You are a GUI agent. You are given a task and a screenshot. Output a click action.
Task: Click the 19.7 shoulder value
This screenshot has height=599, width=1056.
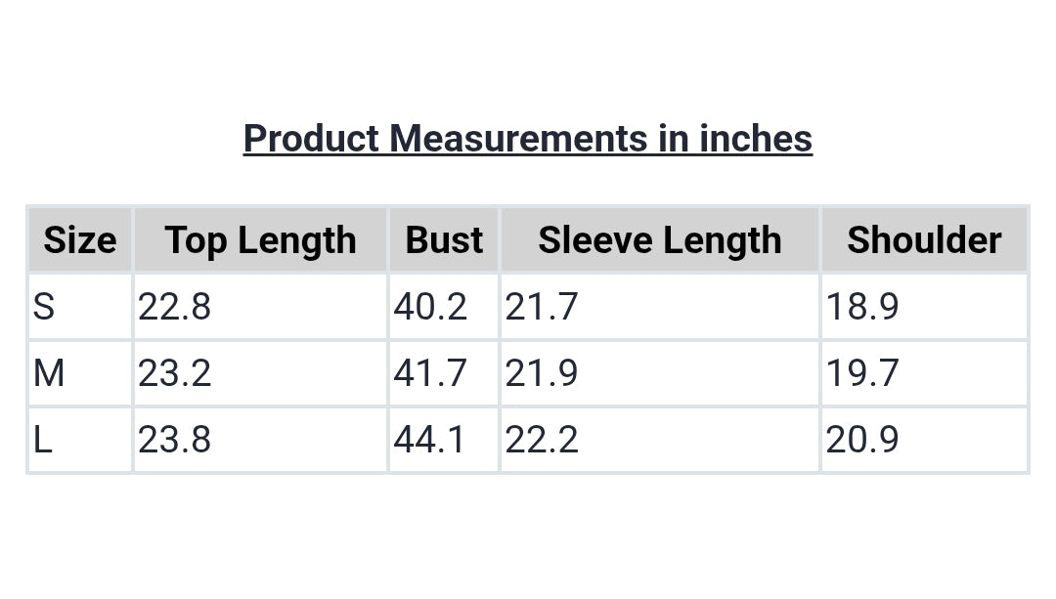click(x=862, y=373)
